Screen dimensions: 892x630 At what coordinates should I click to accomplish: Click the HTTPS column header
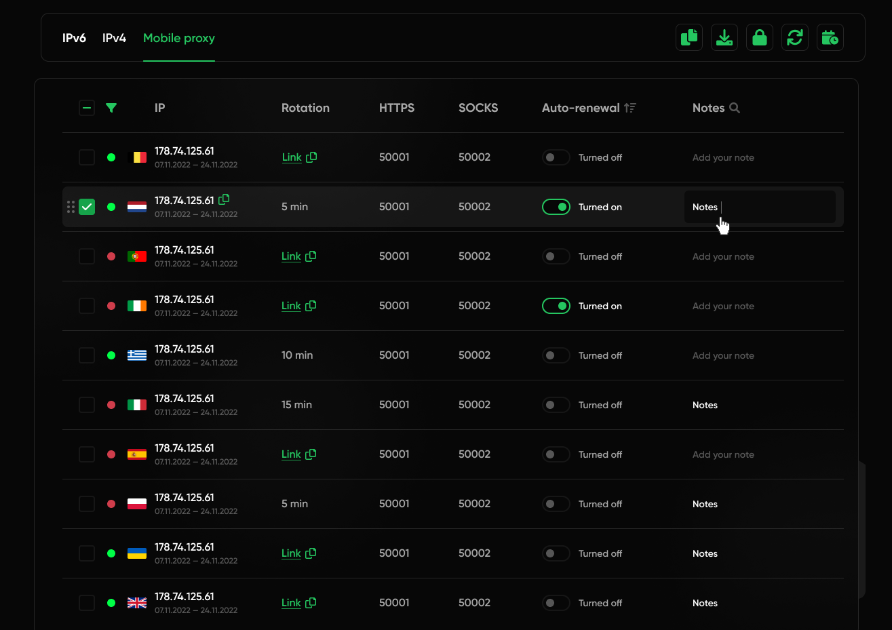(397, 108)
